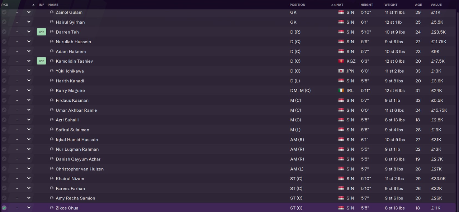The height and width of the screenshot is (212, 459).
Task: Open position dropdown arrow for Hairul Syirhan
Action: pyautogui.click(x=29, y=22)
